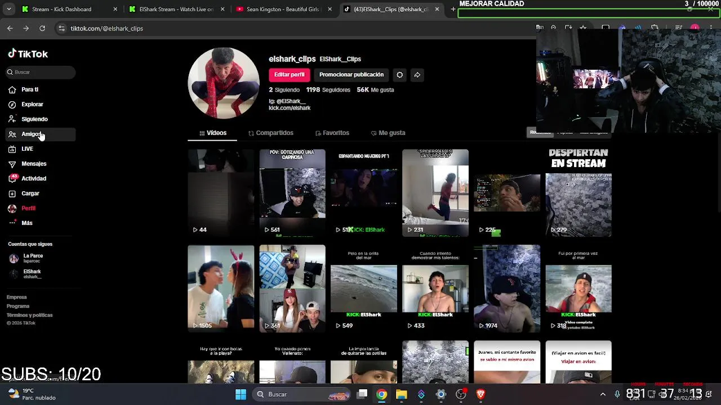The image size is (721, 405).
Task: Open Chrome from the taskbar
Action: tap(382, 394)
